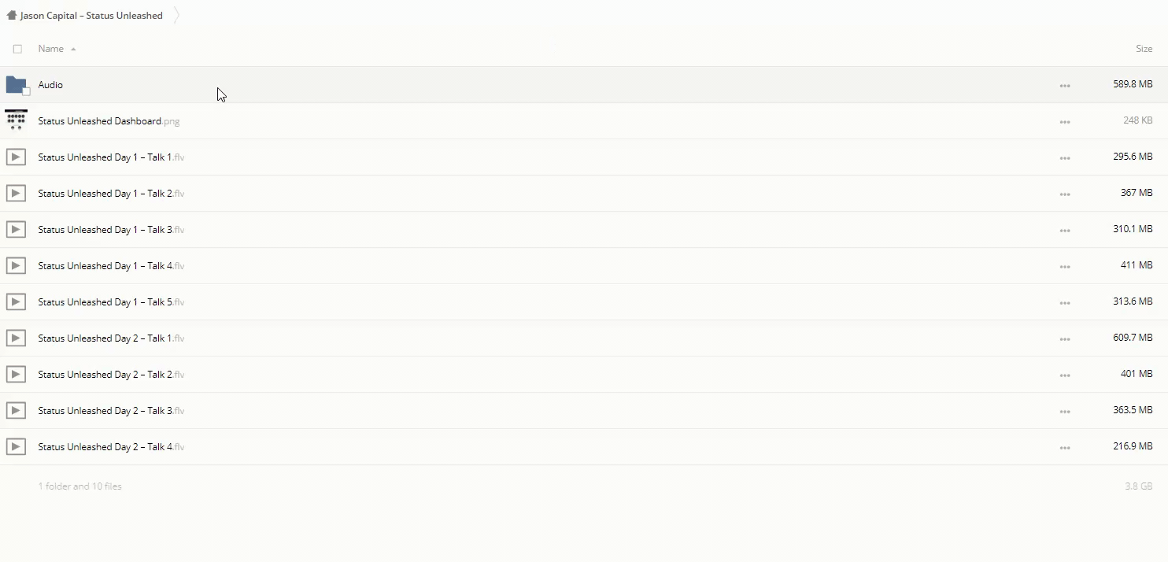Open more-actions menu for Dashboard.png

click(x=1065, y=122)
